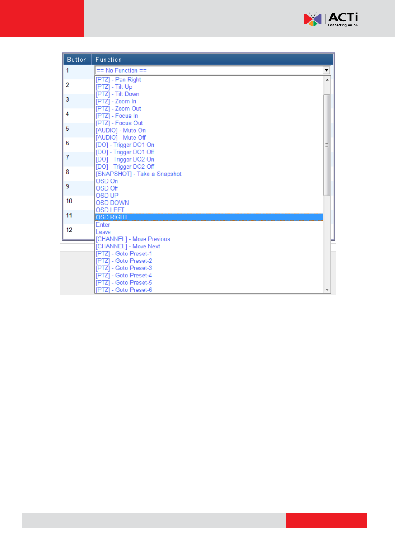Click the Function column header

point(109,60)
